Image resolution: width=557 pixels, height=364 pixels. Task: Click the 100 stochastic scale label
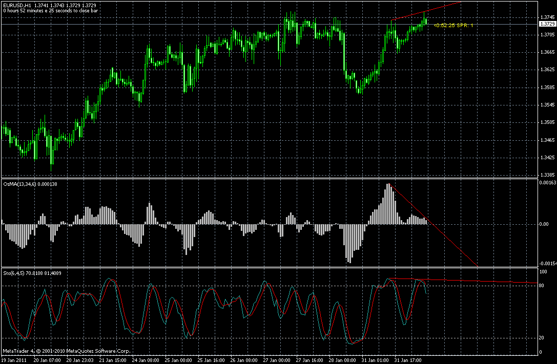pos(543,272)
